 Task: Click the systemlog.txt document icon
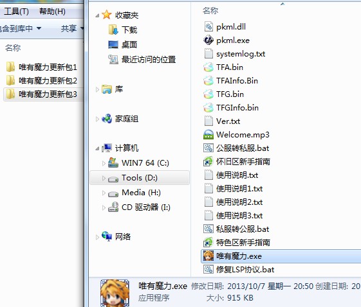208,54
